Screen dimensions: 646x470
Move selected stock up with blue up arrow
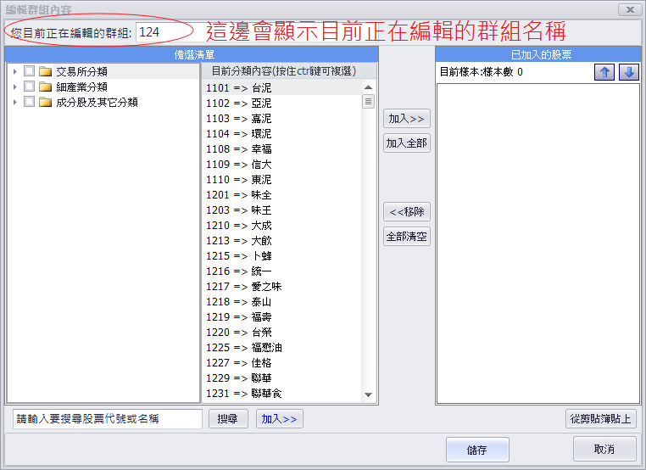604,72
